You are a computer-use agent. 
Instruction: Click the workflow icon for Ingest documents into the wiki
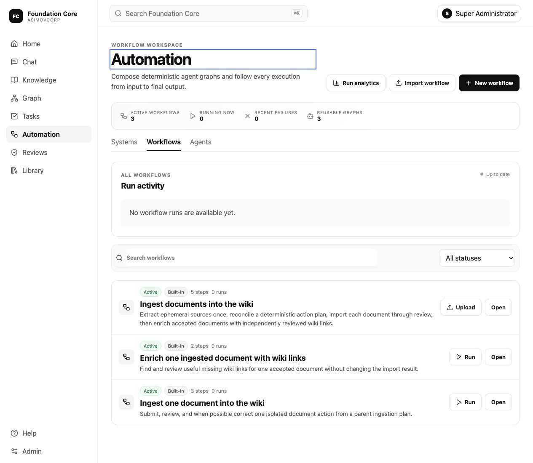126,307
